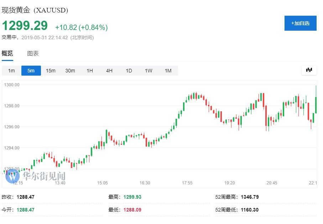Click the 最高 value 1299.93
Screen dimensions: 323x224
[132, 197]
